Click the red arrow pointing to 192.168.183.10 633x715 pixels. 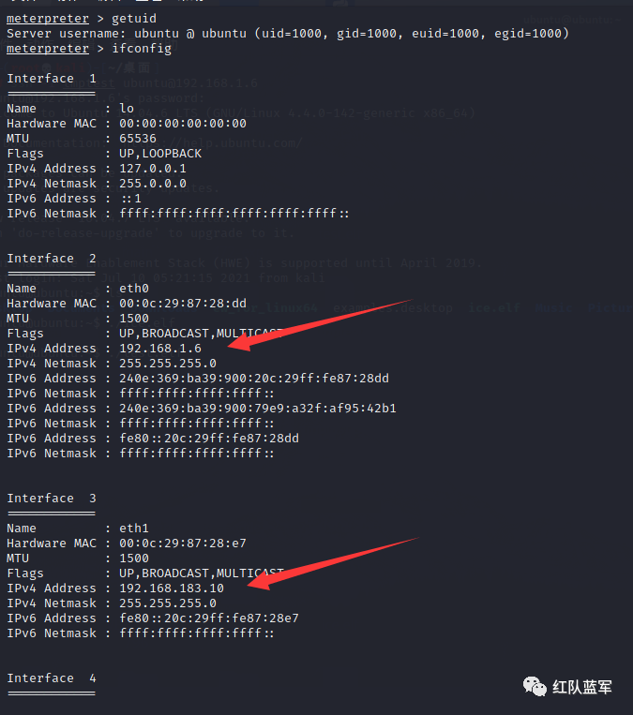(332, 563)
